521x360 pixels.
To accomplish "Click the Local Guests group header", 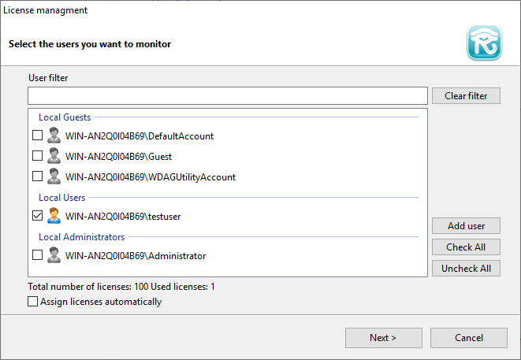I will [65, 117].
